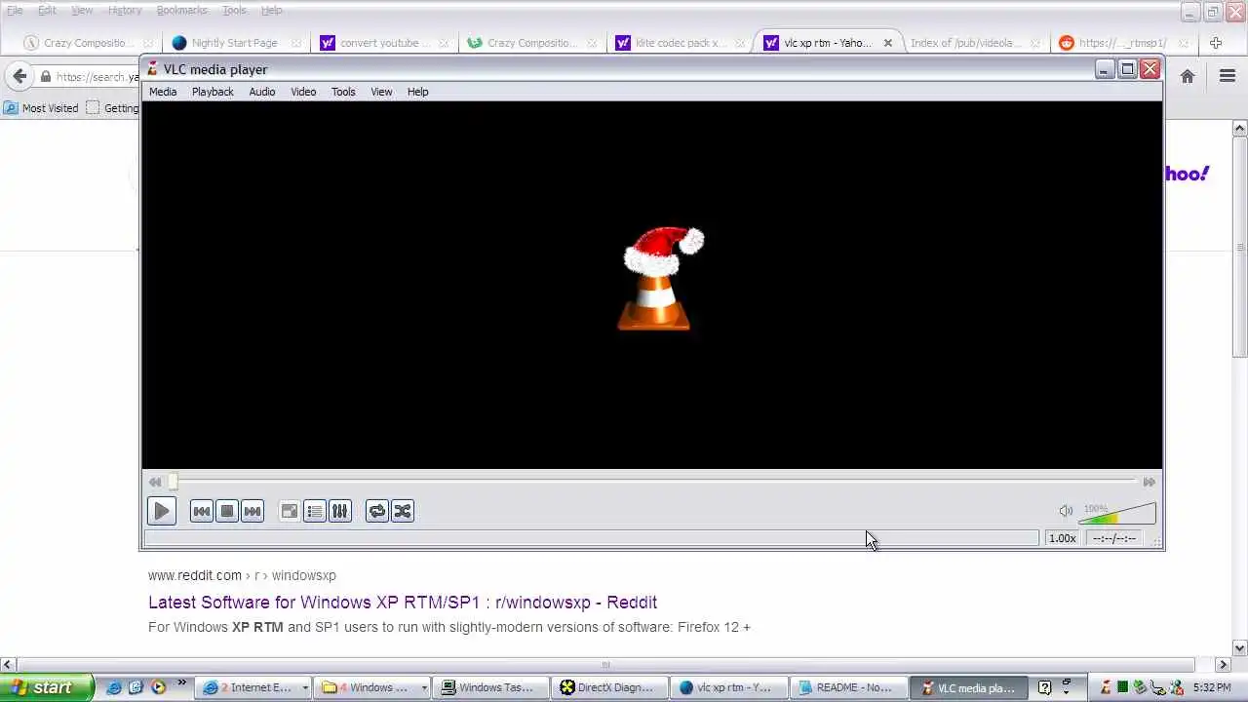Toggle VLC fullscreen video mode

coord(290,511)
